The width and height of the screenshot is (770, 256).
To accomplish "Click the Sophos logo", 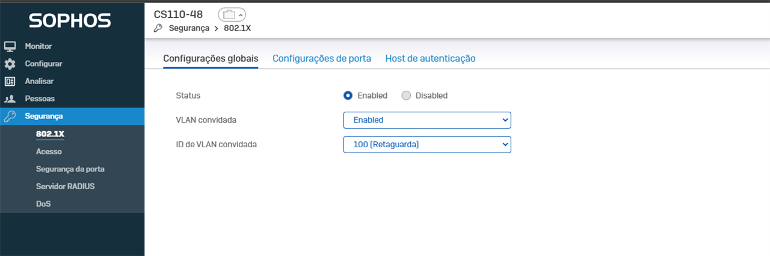I will click(x=70, y=20).
